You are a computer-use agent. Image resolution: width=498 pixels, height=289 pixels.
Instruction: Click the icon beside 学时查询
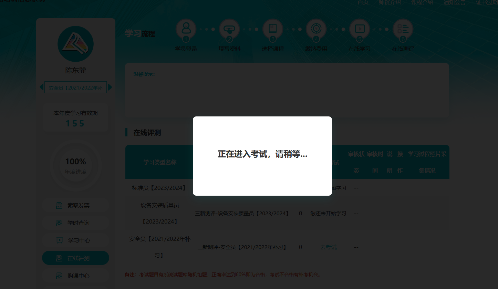(59, 223)
